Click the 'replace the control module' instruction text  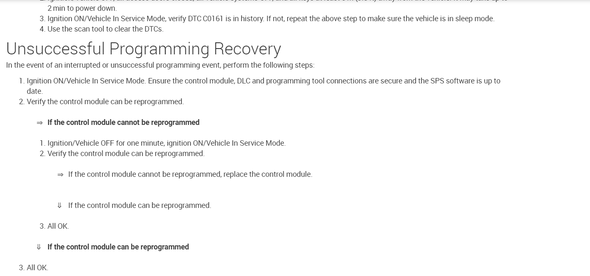click(268, 174)
